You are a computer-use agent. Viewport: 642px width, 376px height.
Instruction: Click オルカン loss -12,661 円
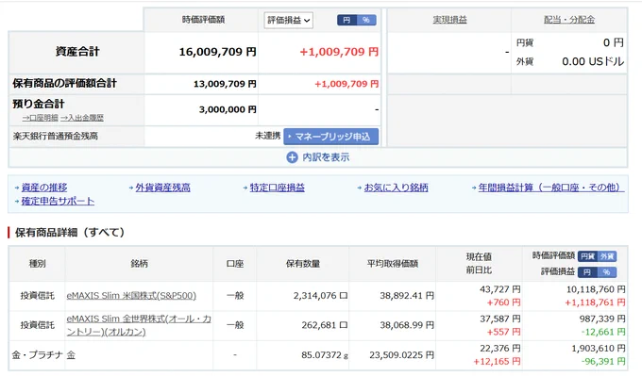(x=603, y=332)
